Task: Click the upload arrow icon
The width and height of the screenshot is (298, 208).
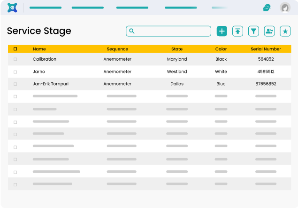Action: (238, 31)
